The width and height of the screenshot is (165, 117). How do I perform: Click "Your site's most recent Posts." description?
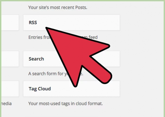pos(58,8)
